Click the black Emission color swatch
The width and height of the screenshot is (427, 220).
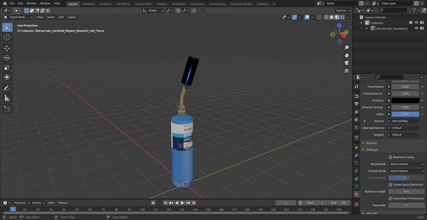pyautogui.click(x=405, y=100)
